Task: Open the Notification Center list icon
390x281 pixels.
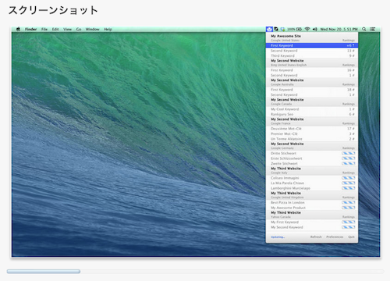Action: tap(373, 29)
